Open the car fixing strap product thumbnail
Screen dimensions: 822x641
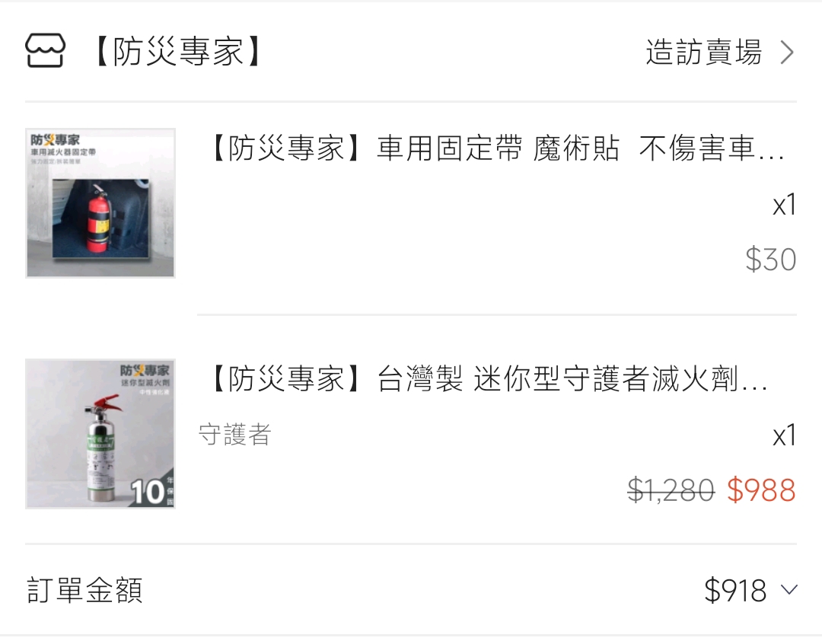(100, 203)
